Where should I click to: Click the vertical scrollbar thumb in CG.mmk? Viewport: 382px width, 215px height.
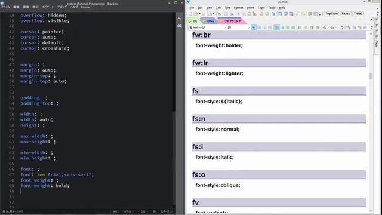371,76
